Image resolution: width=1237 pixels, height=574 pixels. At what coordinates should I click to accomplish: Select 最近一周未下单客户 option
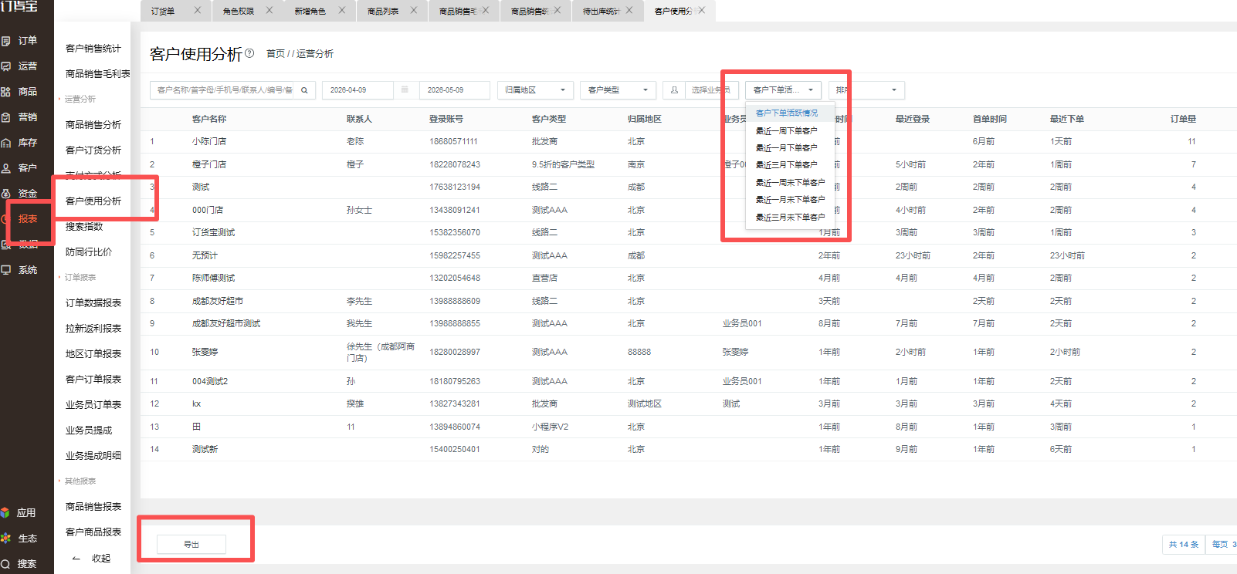790,183
